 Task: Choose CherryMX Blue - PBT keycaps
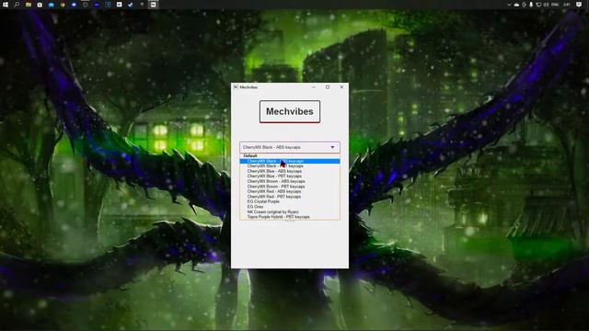[290, 176]
